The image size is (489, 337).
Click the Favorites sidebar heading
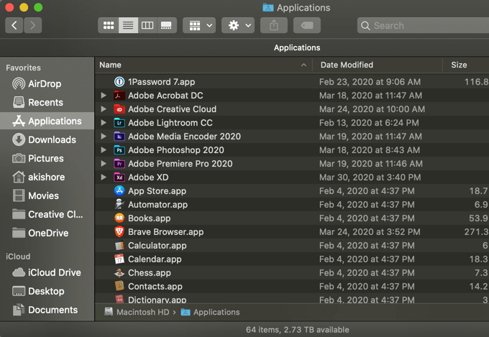click(x=23, y=68)
